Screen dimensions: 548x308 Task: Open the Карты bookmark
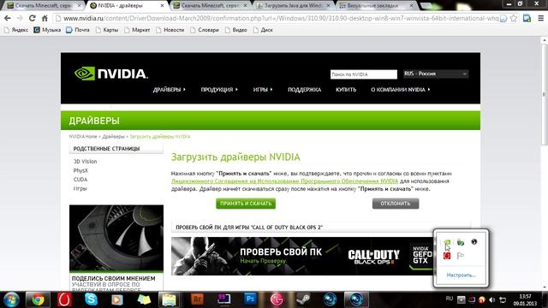pos(107,30)
